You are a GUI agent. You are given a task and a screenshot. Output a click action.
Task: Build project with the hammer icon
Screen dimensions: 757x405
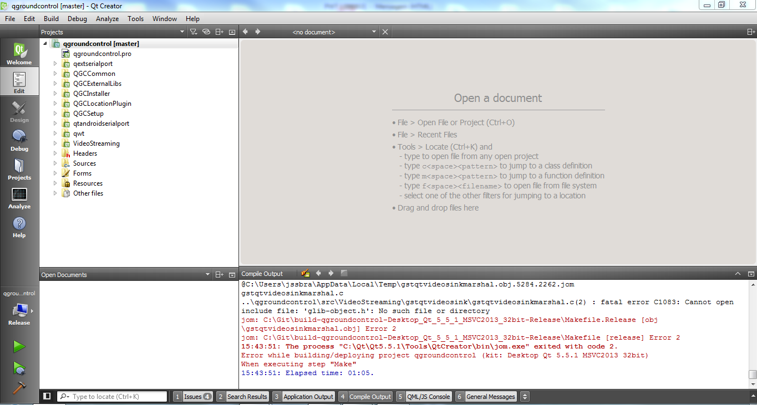19,387
